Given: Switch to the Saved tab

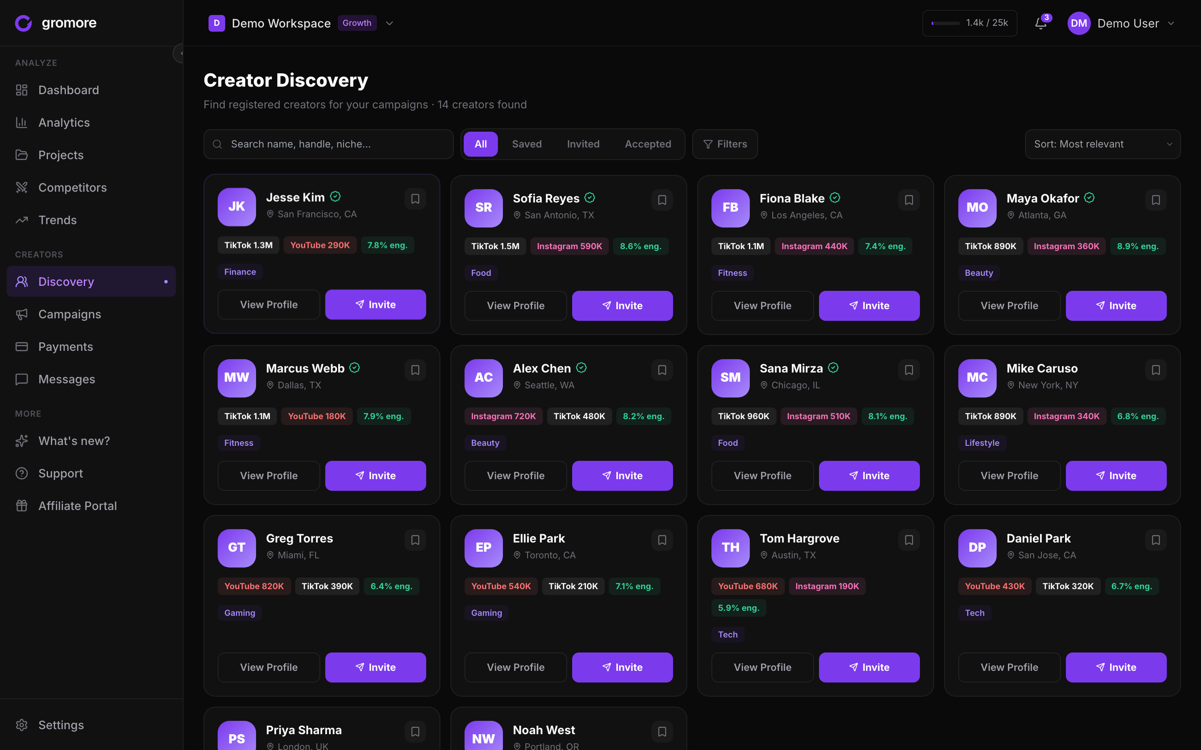Looking at the screenshot, I should point(527,144).
